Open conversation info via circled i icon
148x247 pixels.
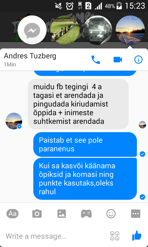(138, 60)
